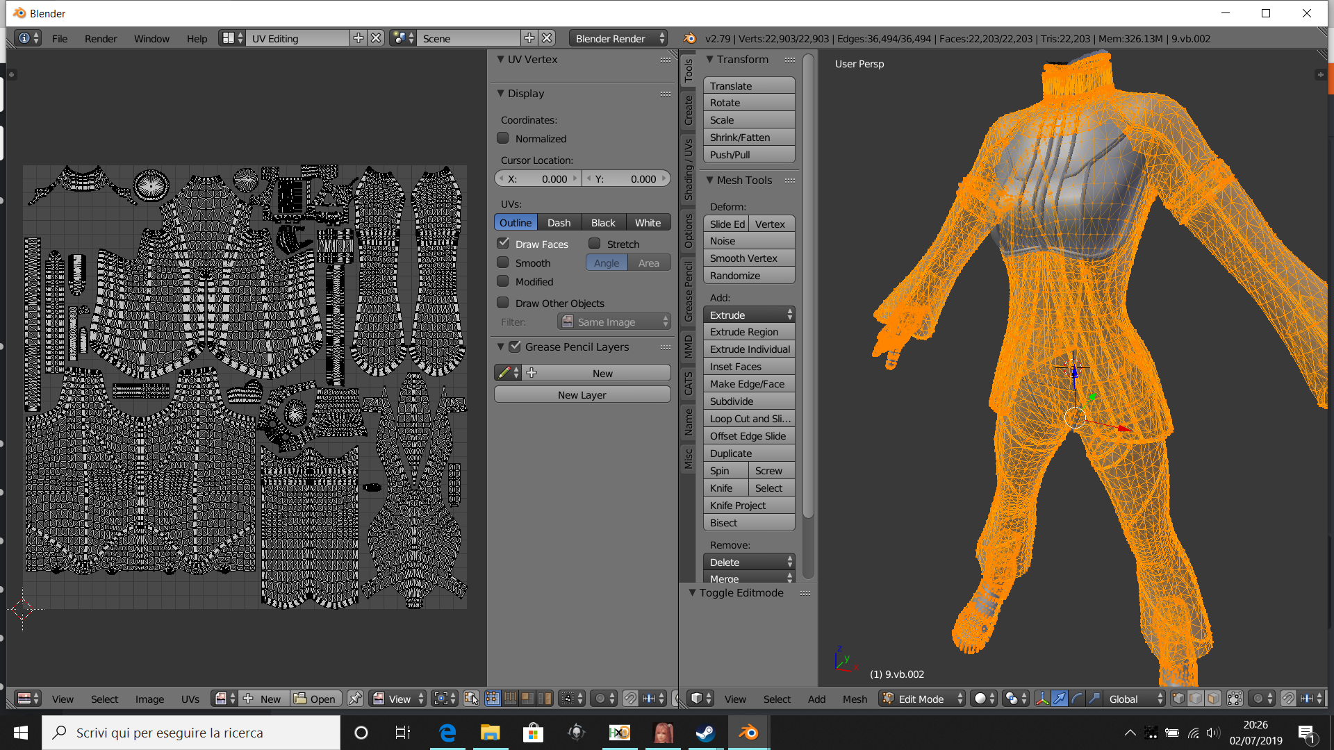Click the Subdivide button
The image size is (1334, 750).
(x=749, y=401)
